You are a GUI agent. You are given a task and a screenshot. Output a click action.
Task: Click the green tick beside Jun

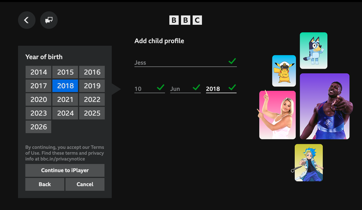(x=196, y=87)
